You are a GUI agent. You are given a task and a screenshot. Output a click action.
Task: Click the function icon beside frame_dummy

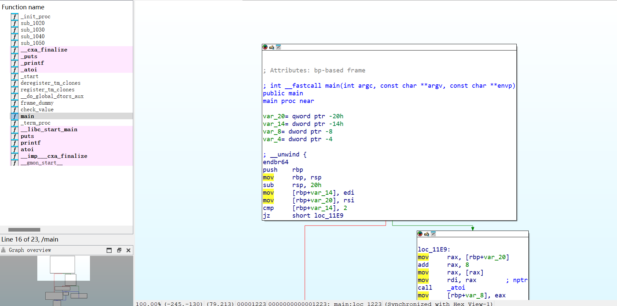click(15, 103)
